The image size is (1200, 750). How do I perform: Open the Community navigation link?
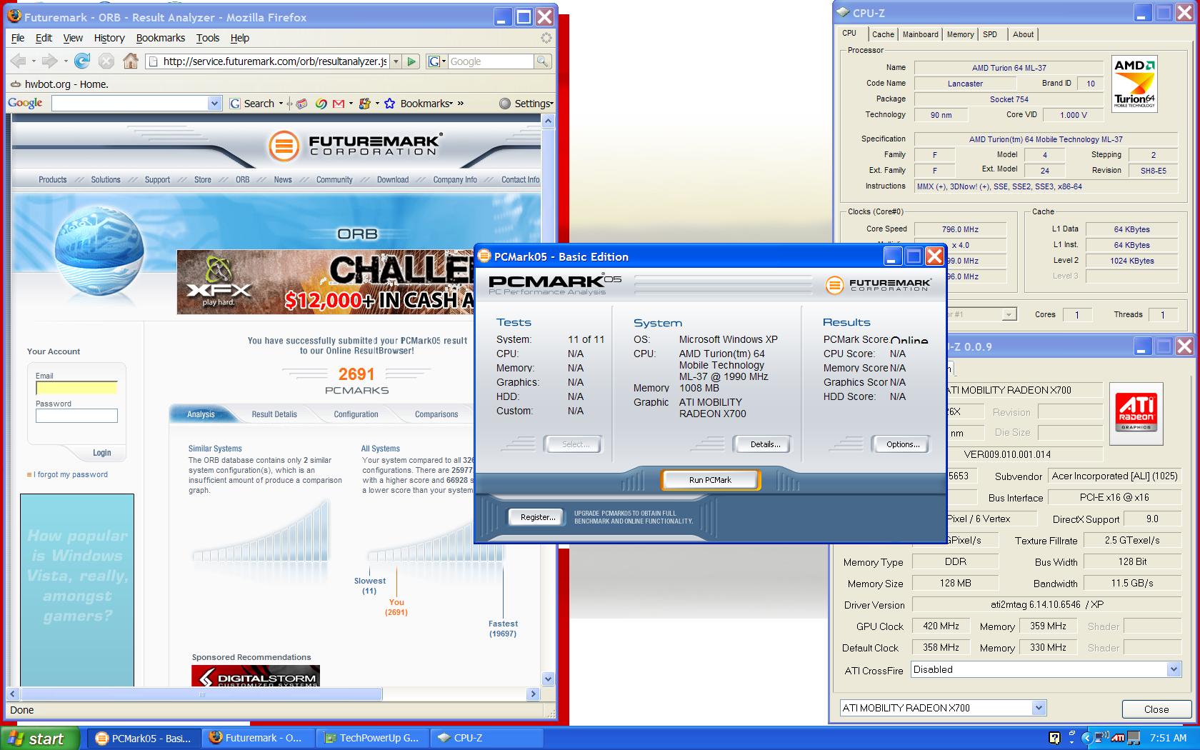tap(334, 180)
